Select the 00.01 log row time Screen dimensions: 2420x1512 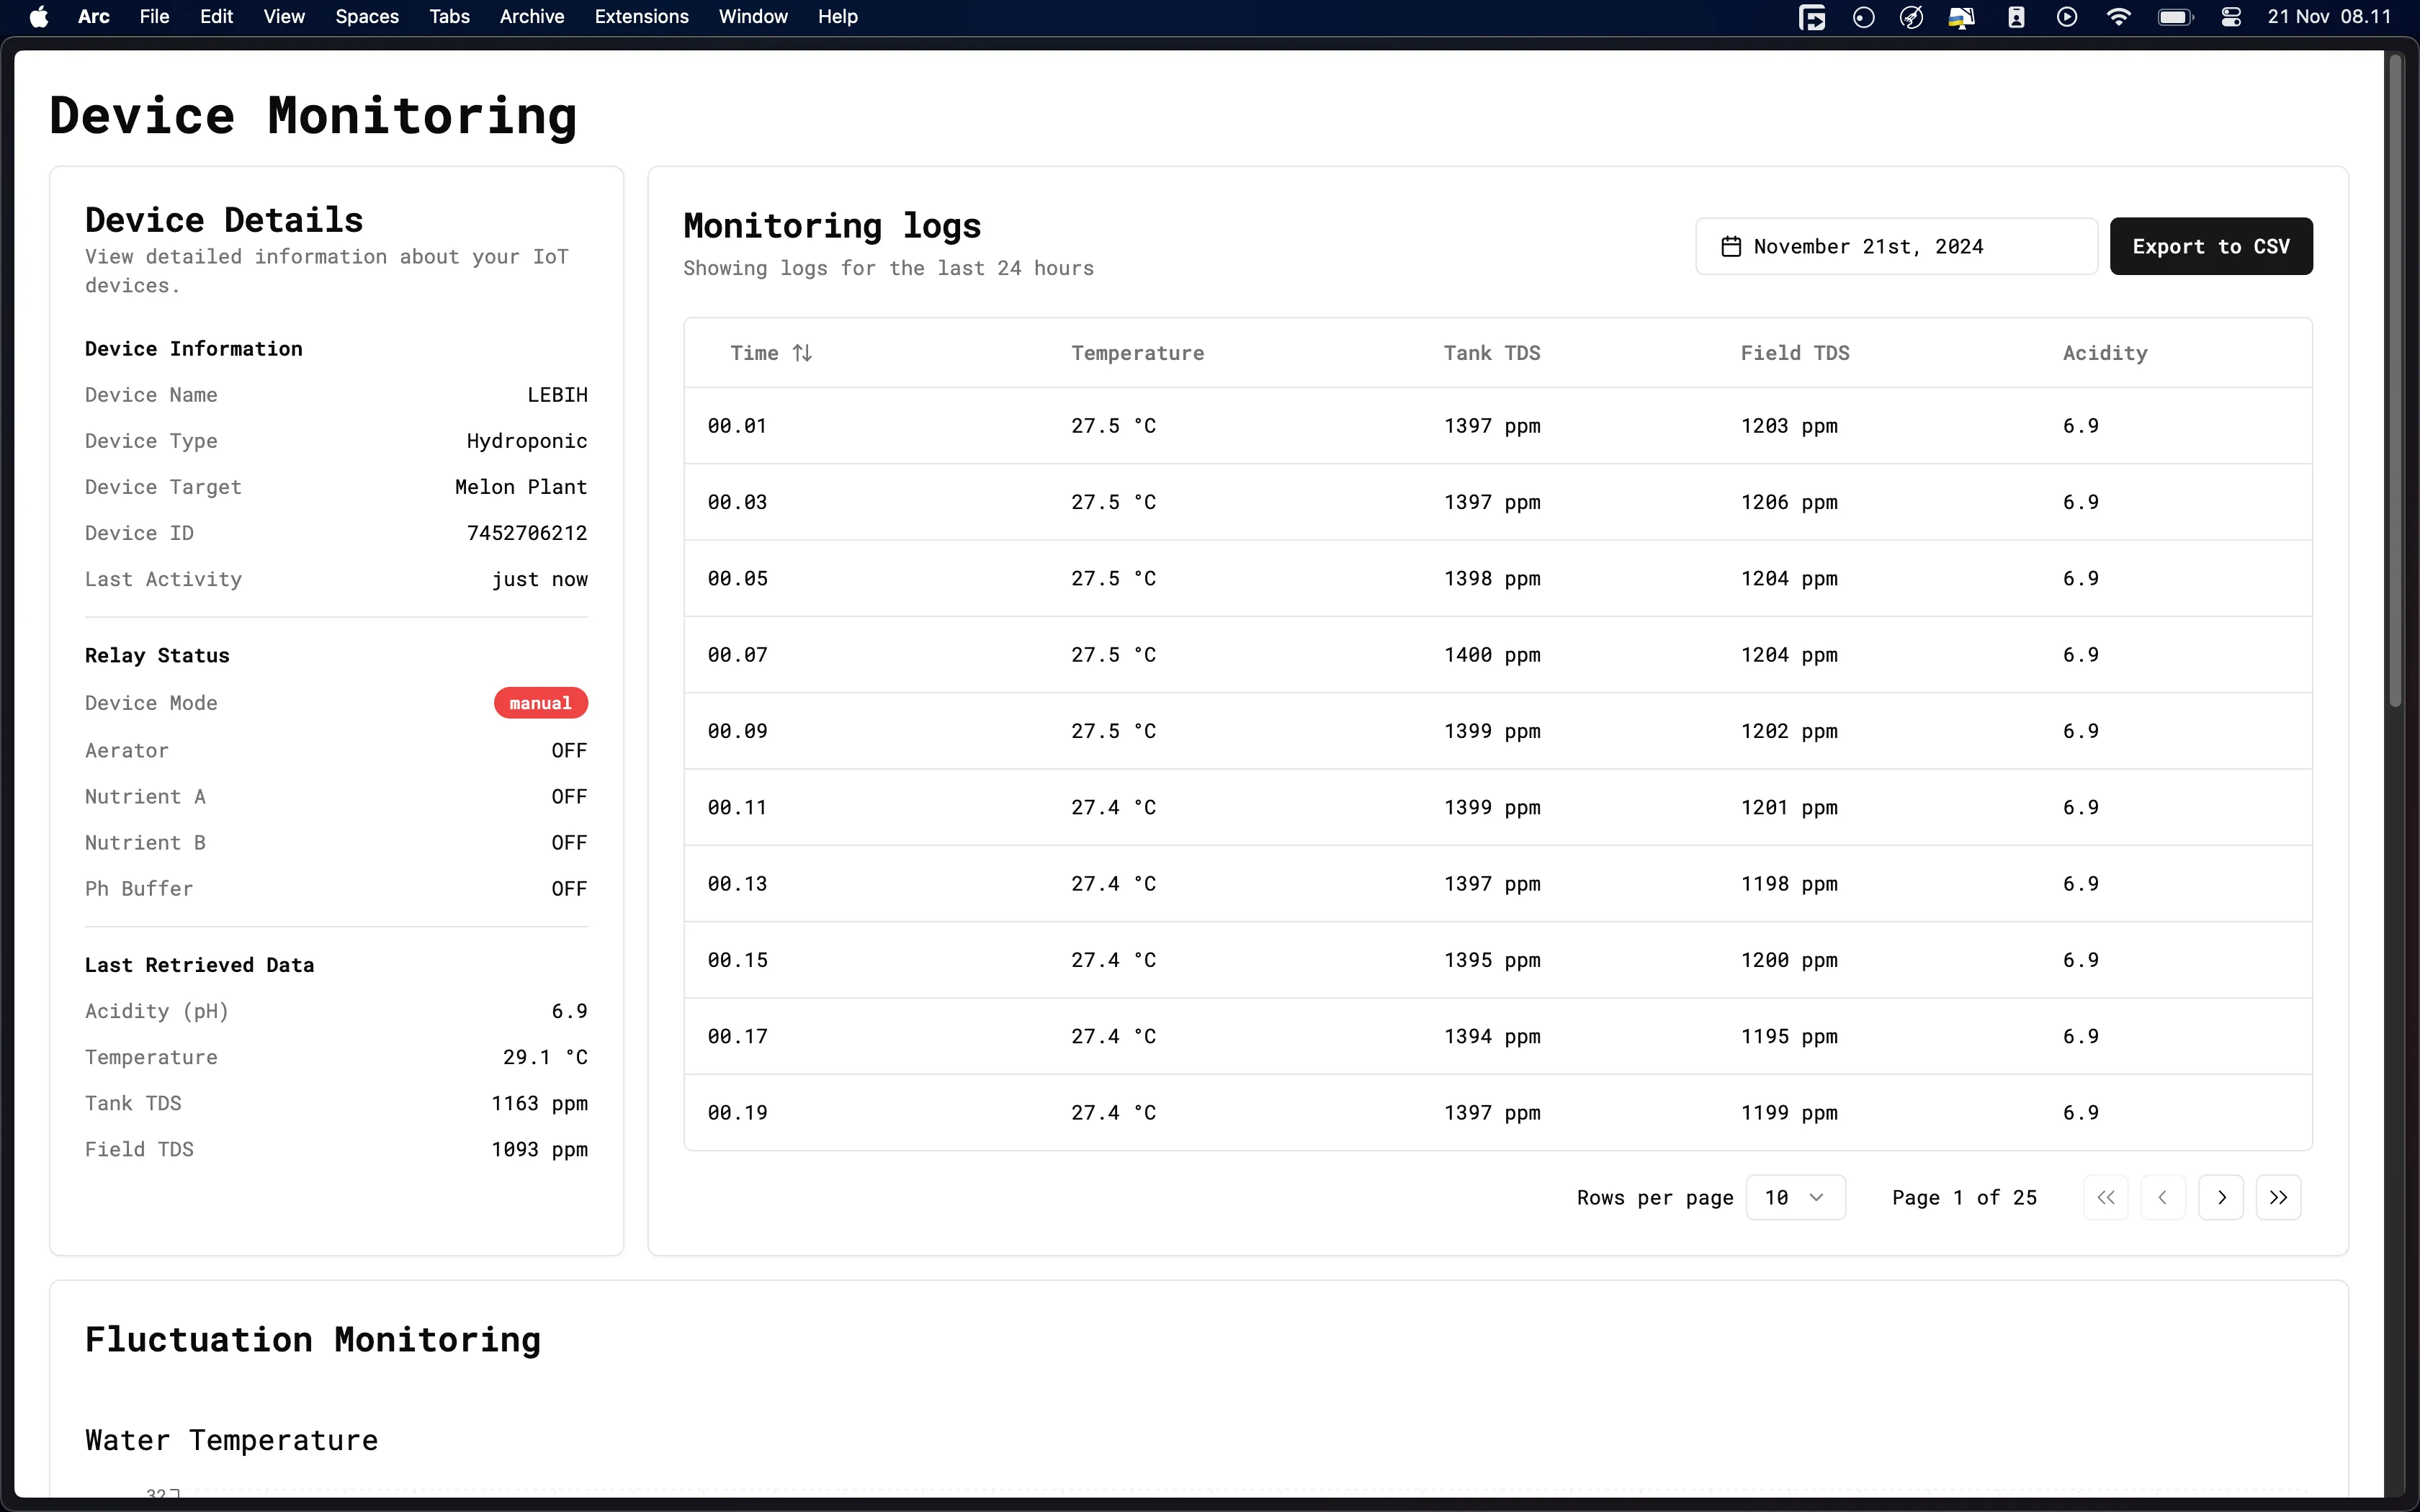coord(737,426)
